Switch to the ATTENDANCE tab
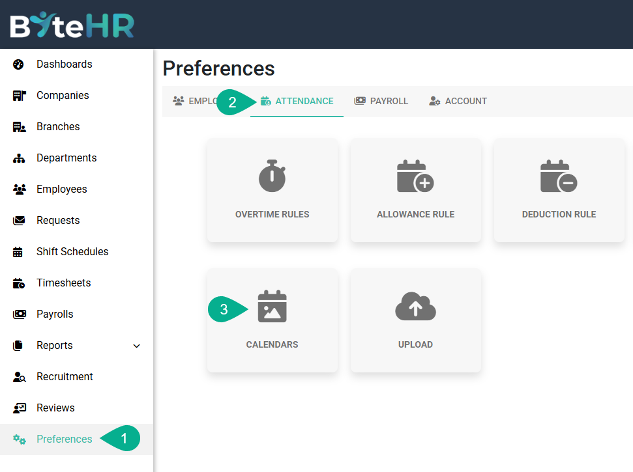Image resolution: width=633 pixels, height=472 pixels. click(x=297, y=101)
